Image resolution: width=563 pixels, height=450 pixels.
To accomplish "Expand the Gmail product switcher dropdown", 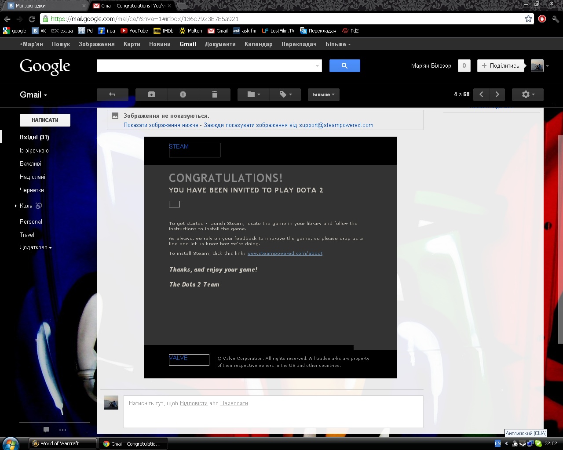I will point(33,95).
